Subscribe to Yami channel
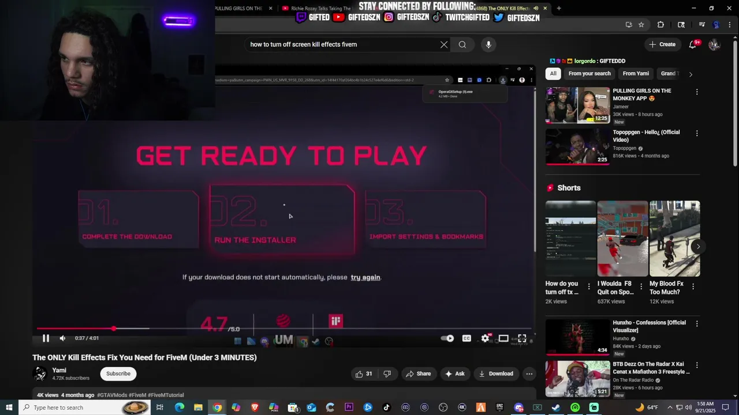Image resolution: width=739 pixels, height=415 pixels. [x=118, y=373]
